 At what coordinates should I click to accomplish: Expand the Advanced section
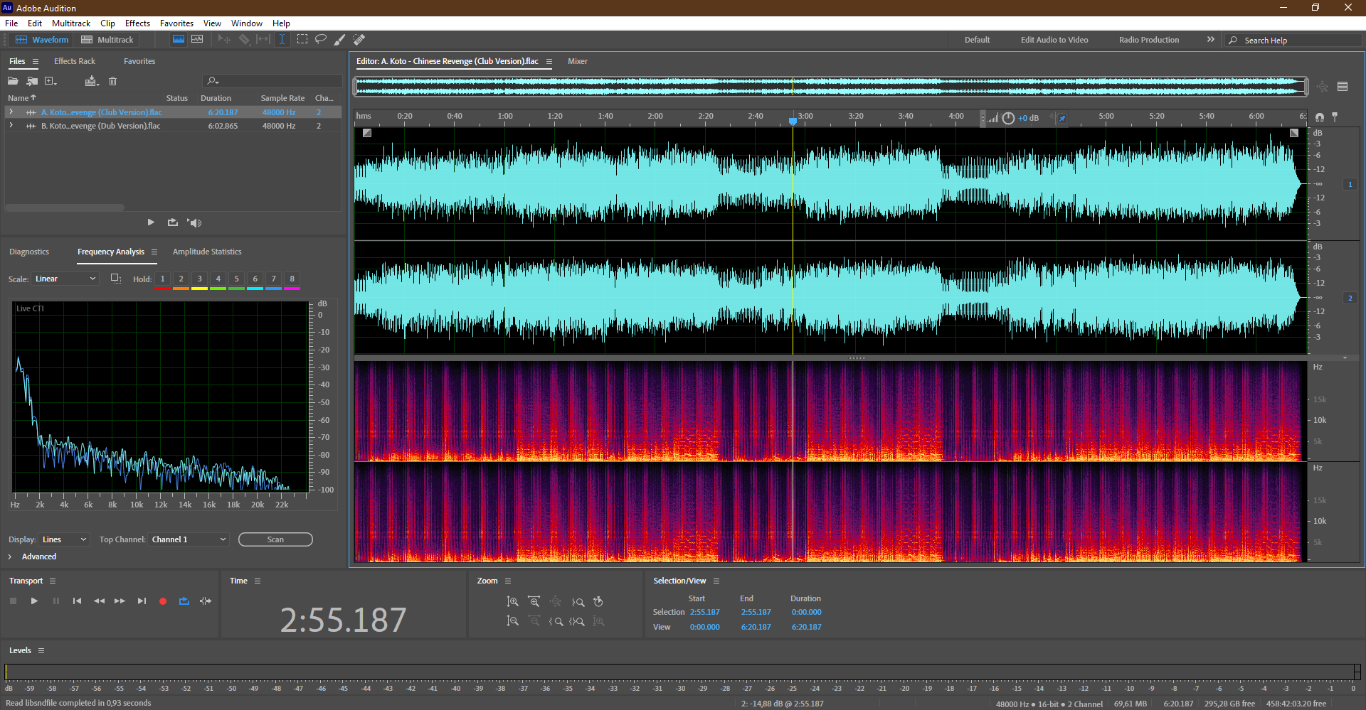(x=10, y=556)
